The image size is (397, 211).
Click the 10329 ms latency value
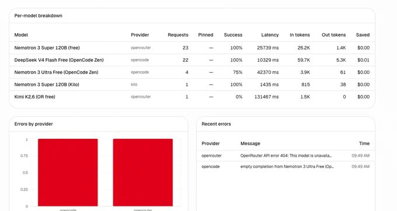(x=267, y=60)
